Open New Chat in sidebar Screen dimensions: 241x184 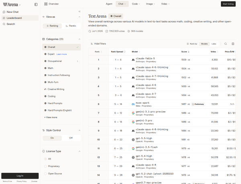20,12
